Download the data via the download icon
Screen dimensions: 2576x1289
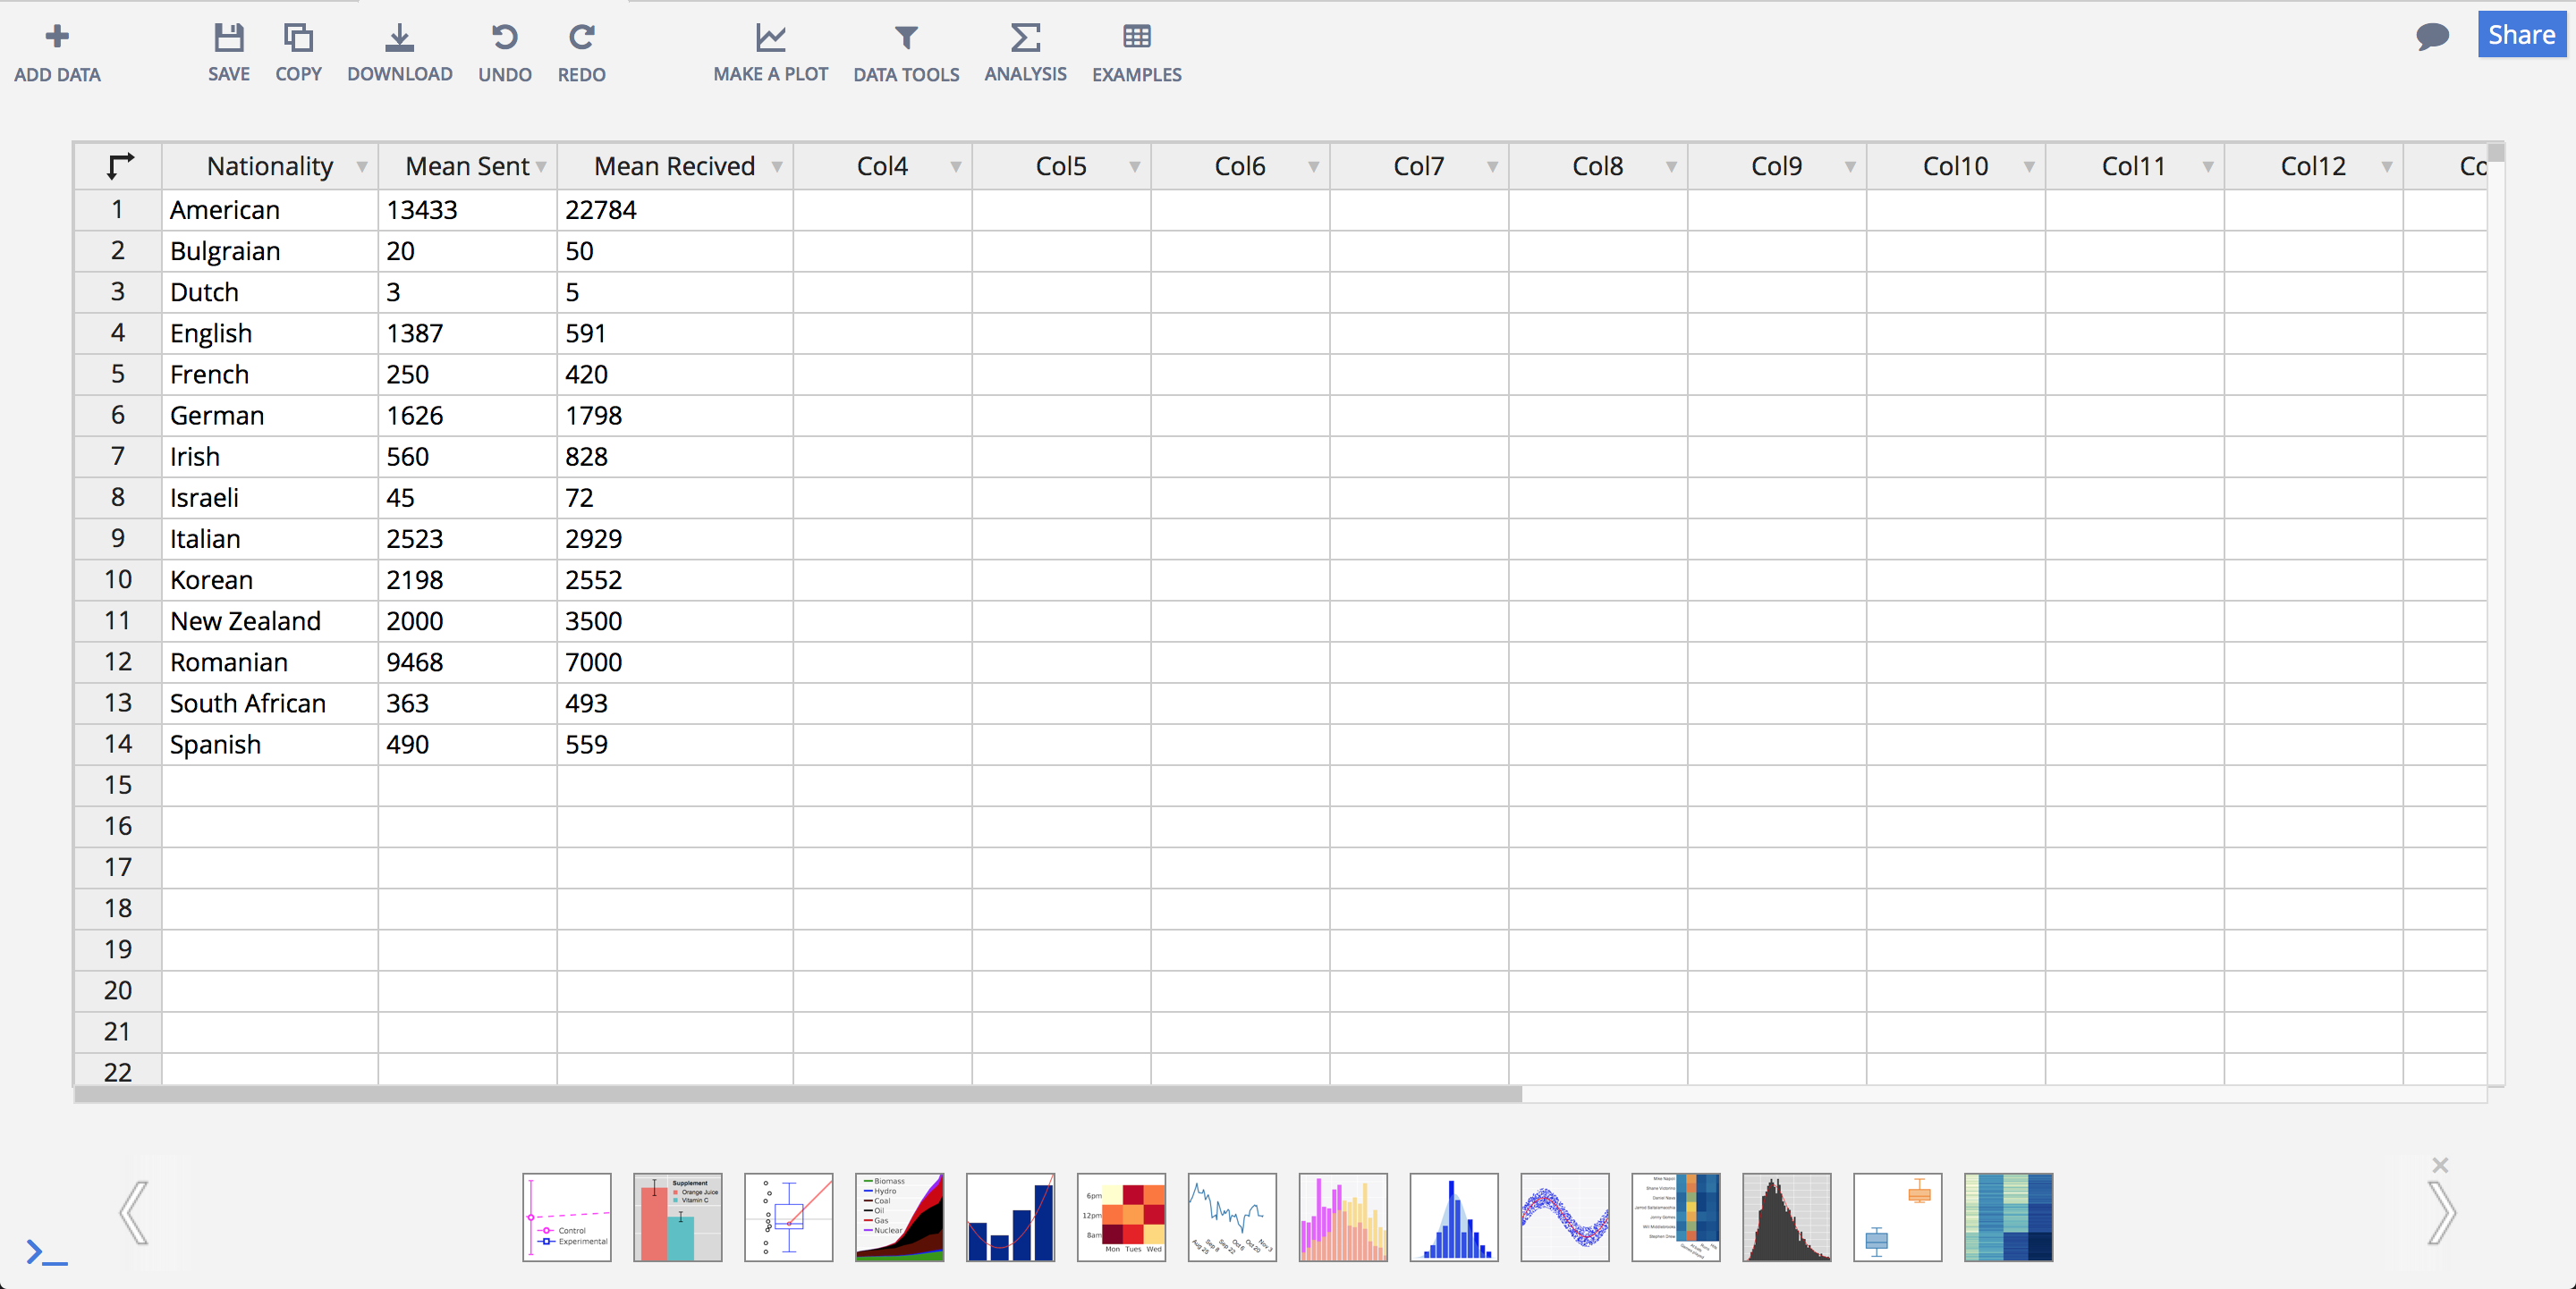[399, 38]
